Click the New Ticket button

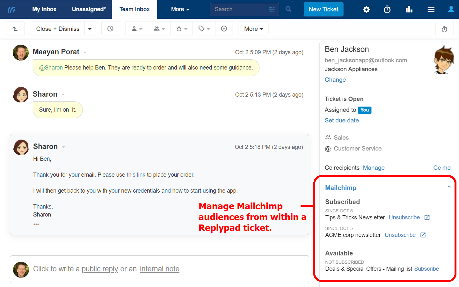tap(323, 10)
